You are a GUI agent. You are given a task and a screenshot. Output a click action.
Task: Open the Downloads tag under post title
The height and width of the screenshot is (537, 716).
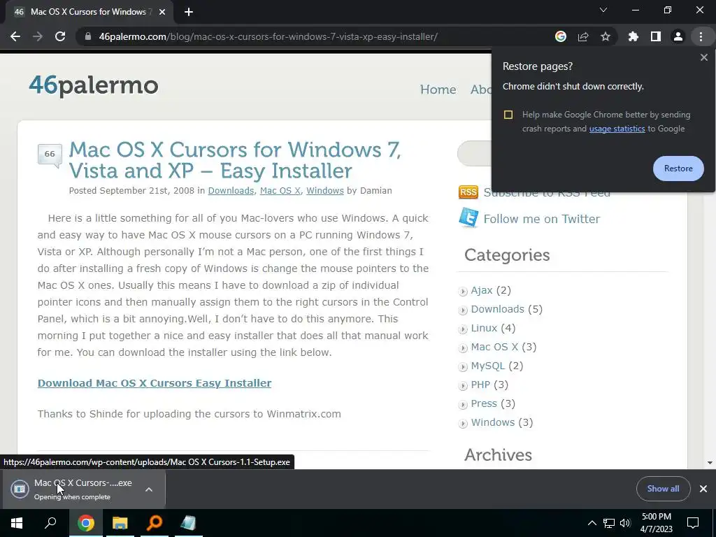coord(231,190)
